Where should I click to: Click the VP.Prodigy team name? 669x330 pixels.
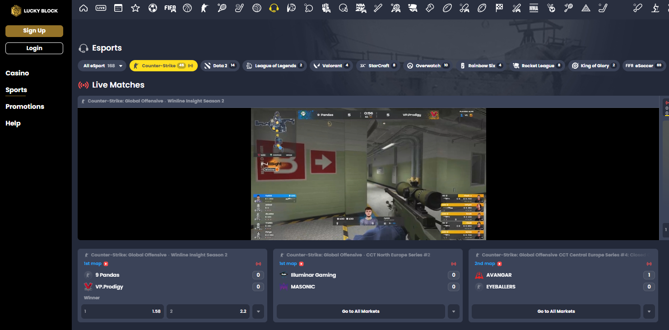click(x=109, y=287)
